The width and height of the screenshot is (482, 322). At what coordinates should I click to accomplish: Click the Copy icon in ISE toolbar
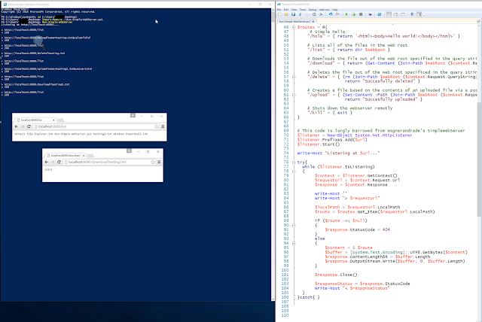(307, 14)
